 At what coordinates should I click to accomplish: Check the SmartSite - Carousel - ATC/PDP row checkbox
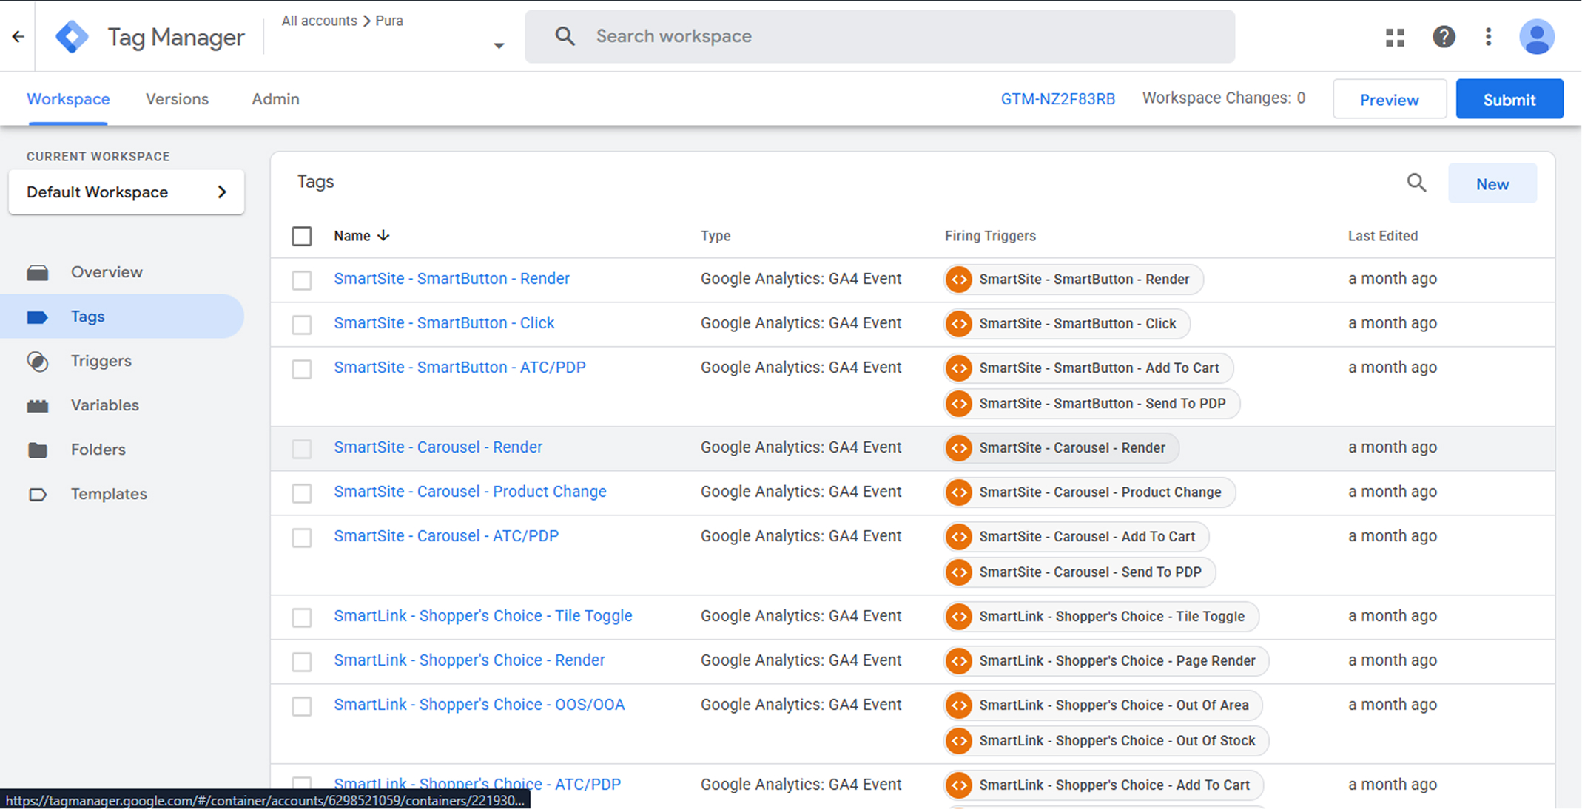pyautogui.click(x=302, y=538)
